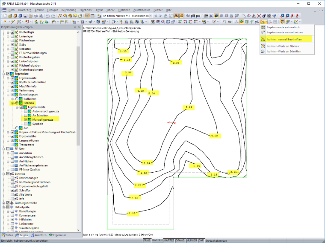This screenshot has width=325, height=243.
Task: Open the Zusatzmodule menu
Action: tap(142, 10)
